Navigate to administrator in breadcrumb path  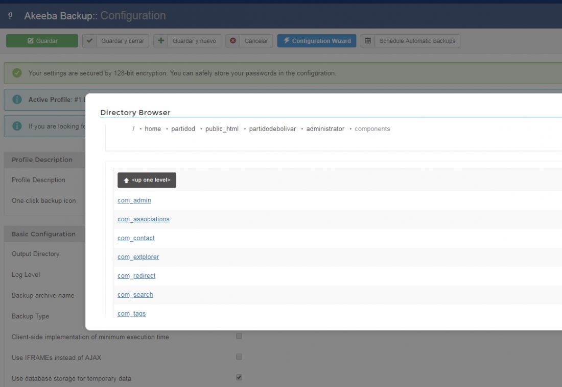pos(325,129)
